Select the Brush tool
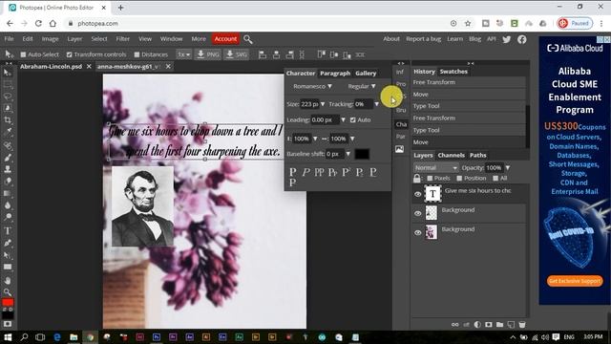Image resolution: width=611 pixels, height=344 pixels. click(8, 157)
